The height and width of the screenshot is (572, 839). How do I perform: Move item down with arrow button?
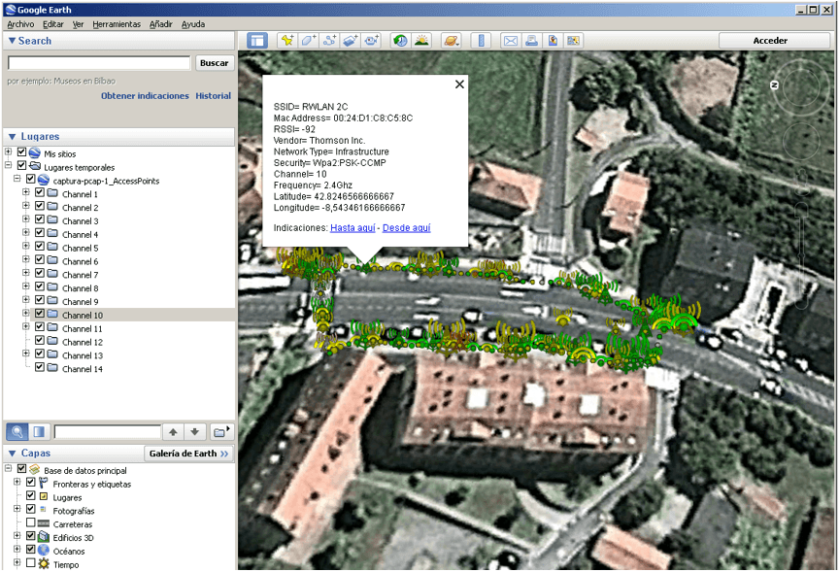(x=195, y=431)
